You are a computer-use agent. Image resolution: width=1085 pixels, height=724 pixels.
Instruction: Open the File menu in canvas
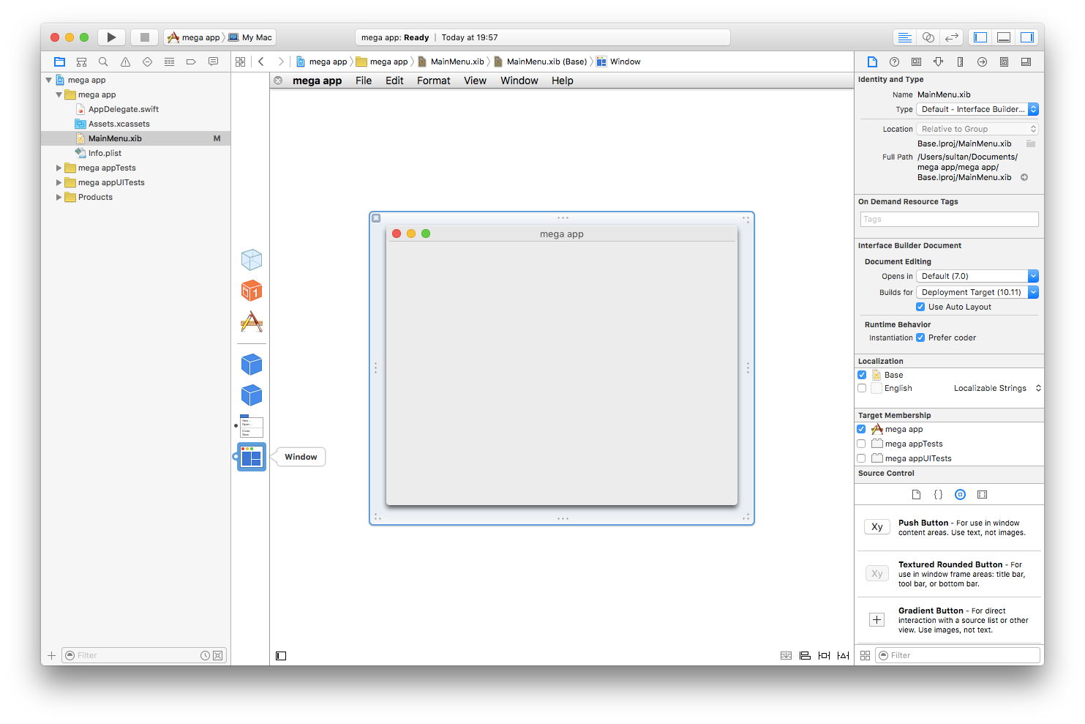coord(364,81)
